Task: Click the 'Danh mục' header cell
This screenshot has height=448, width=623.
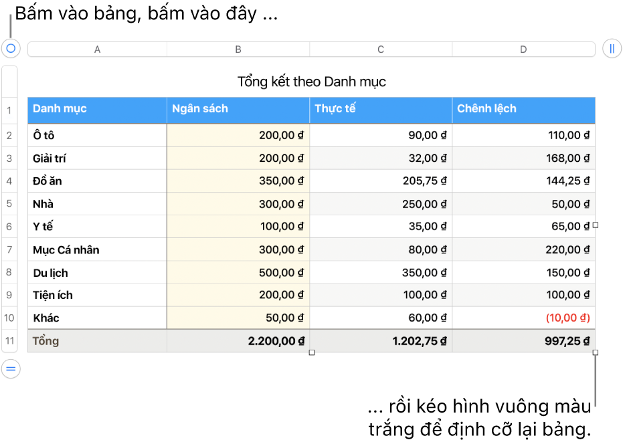Action: [97, 110]
